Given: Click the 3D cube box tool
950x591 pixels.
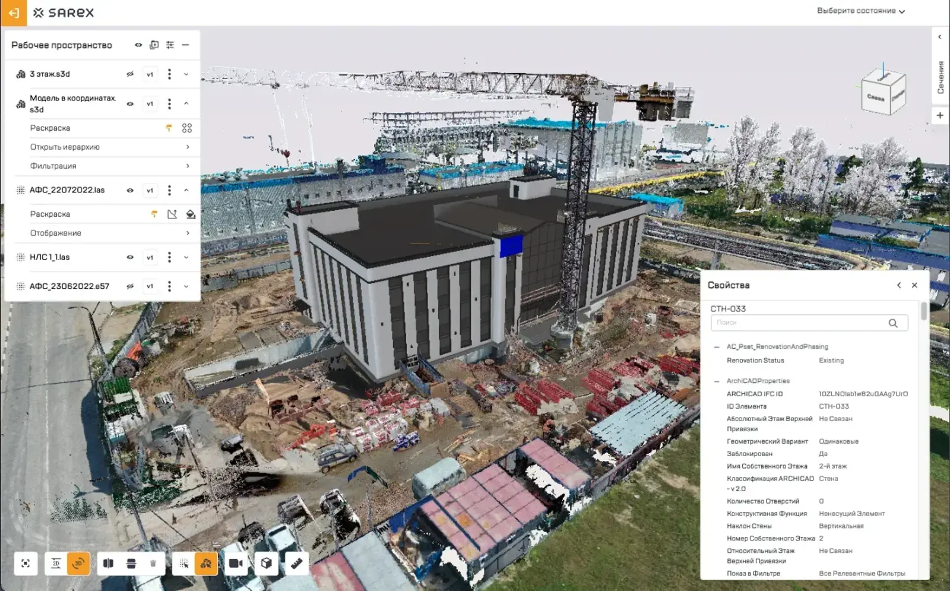Looking at the screenshot, I should [267, 563].
